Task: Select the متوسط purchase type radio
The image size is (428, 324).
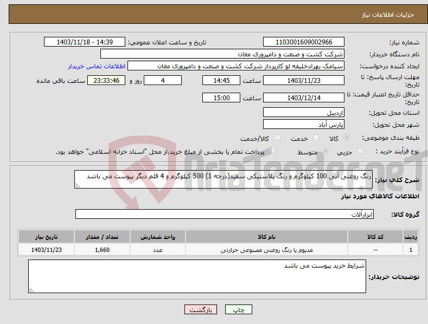Action: [325, 151]
